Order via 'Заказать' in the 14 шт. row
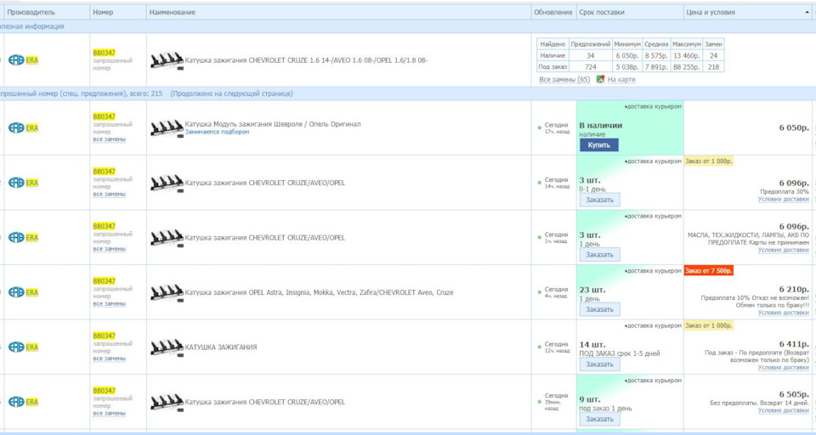Image resolution: width=816 pixels, height=435 pixels. pyautogui.click(x=599, y=364)
